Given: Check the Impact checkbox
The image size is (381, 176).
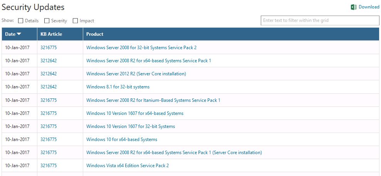Looking at the screenshot, I should 76,21.
